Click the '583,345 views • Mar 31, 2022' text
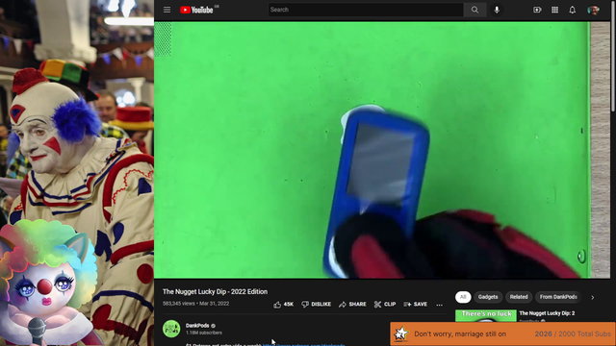616x346 pixels. tap(195, 304)
